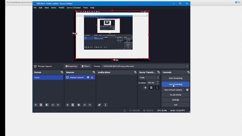Enable Studio Mode
242x136 pixels.
click(175, 95)
